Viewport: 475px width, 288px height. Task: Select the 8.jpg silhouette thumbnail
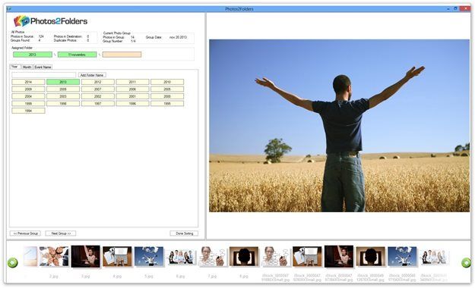tap(244, 256)
